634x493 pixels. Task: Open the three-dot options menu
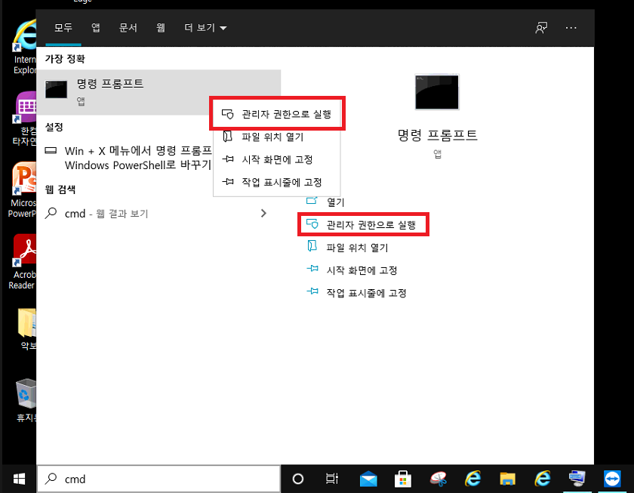click(571, 28)
